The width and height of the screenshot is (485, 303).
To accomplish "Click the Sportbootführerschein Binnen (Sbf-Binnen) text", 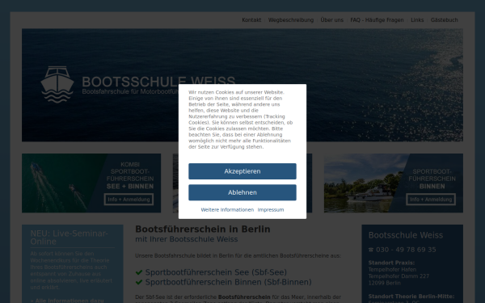I will click(x=228, y=282).
